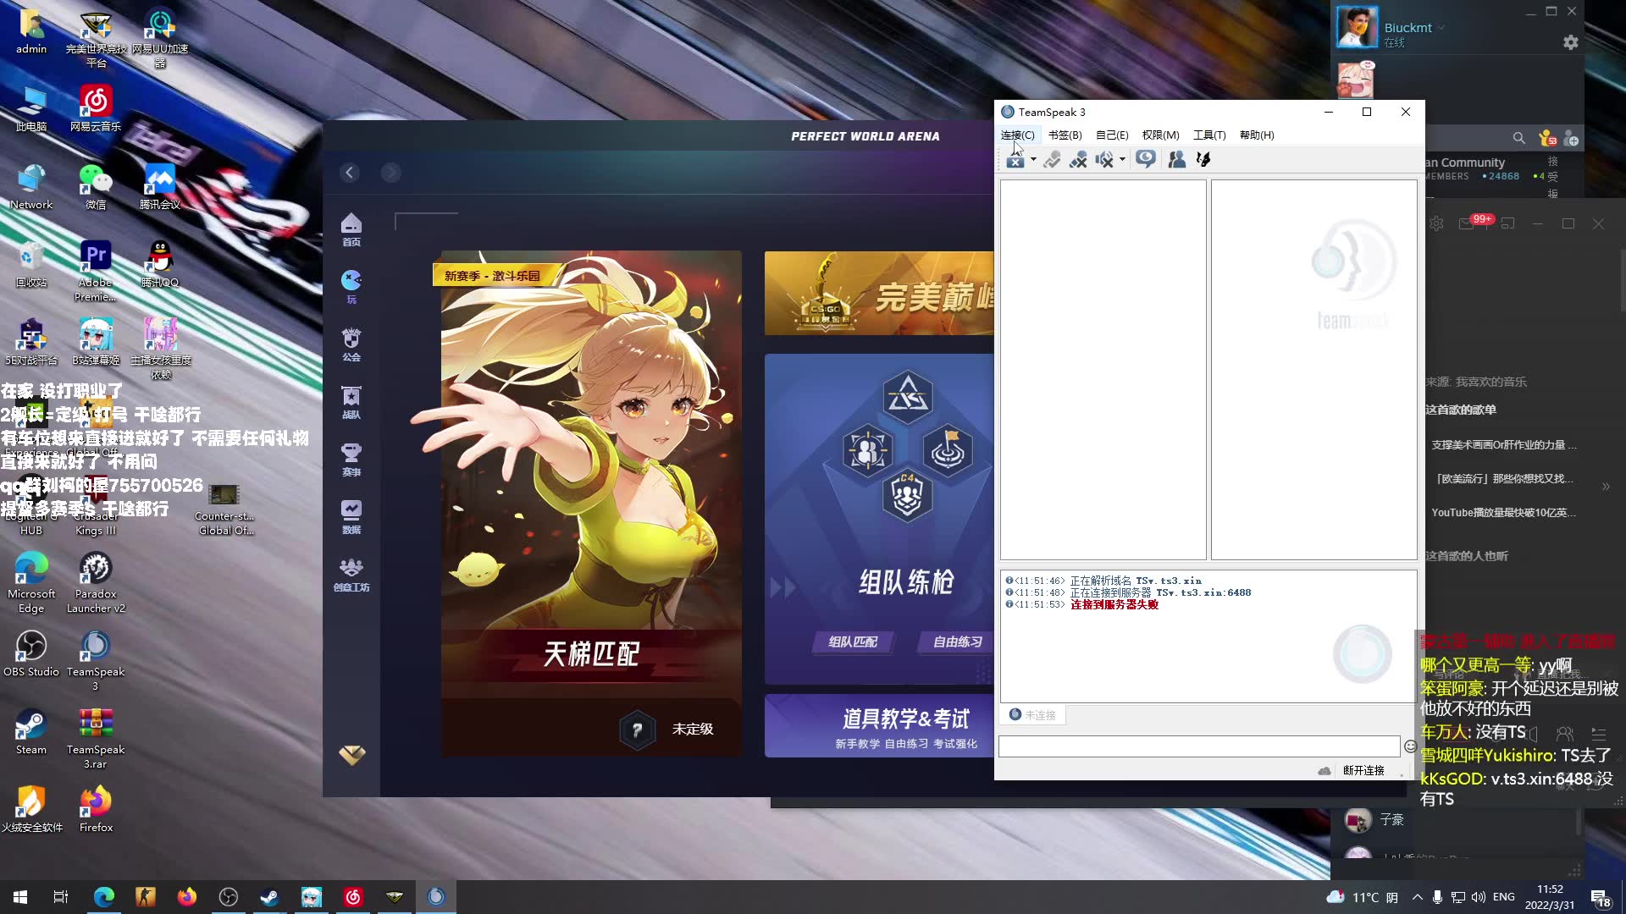Click the ENG input language indicator
This screenshot has height=914, width=1626.
pyautogui.click(x=1504, y=897)
